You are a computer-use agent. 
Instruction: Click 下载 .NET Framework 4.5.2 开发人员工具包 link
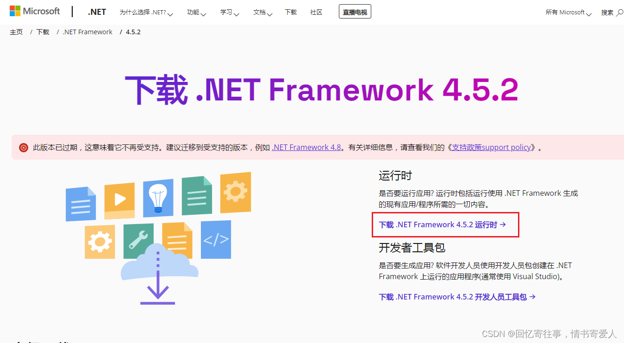coord(457,297)
